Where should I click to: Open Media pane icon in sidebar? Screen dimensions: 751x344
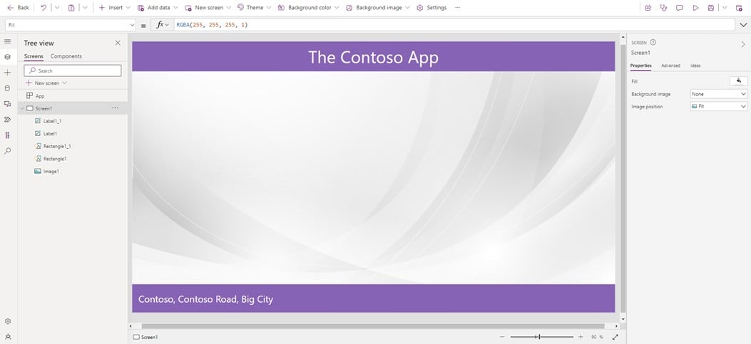click(7, 104)
